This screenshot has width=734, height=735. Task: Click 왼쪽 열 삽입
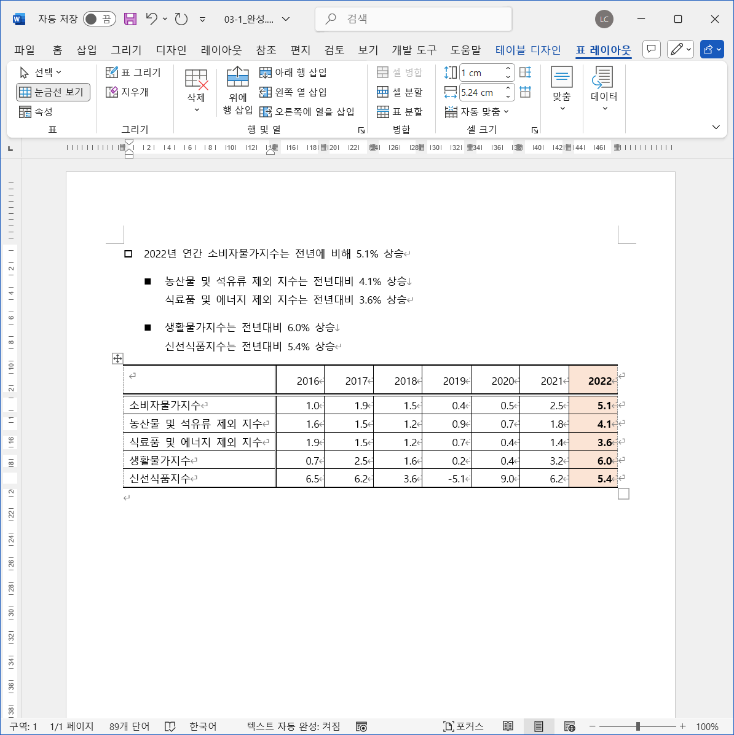coord(293,92)
